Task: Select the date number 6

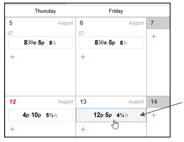Action: pos(81,23)
